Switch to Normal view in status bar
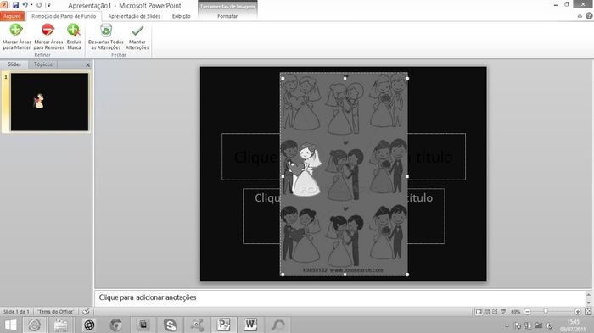594x333 pixels. point(479,312)
